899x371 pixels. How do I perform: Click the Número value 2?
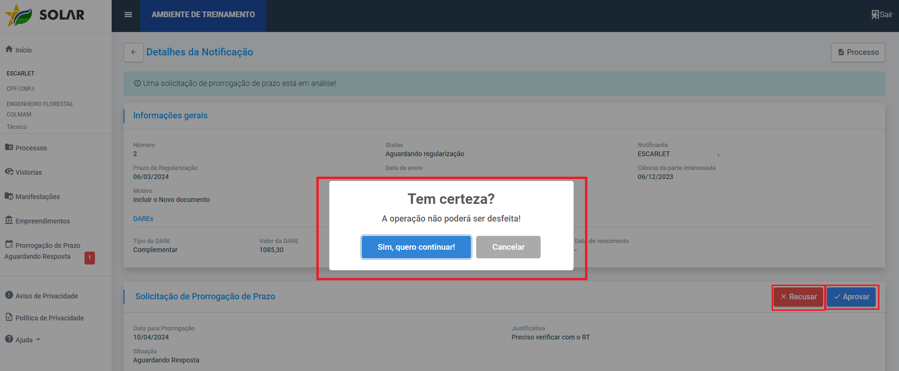(135, 154)
